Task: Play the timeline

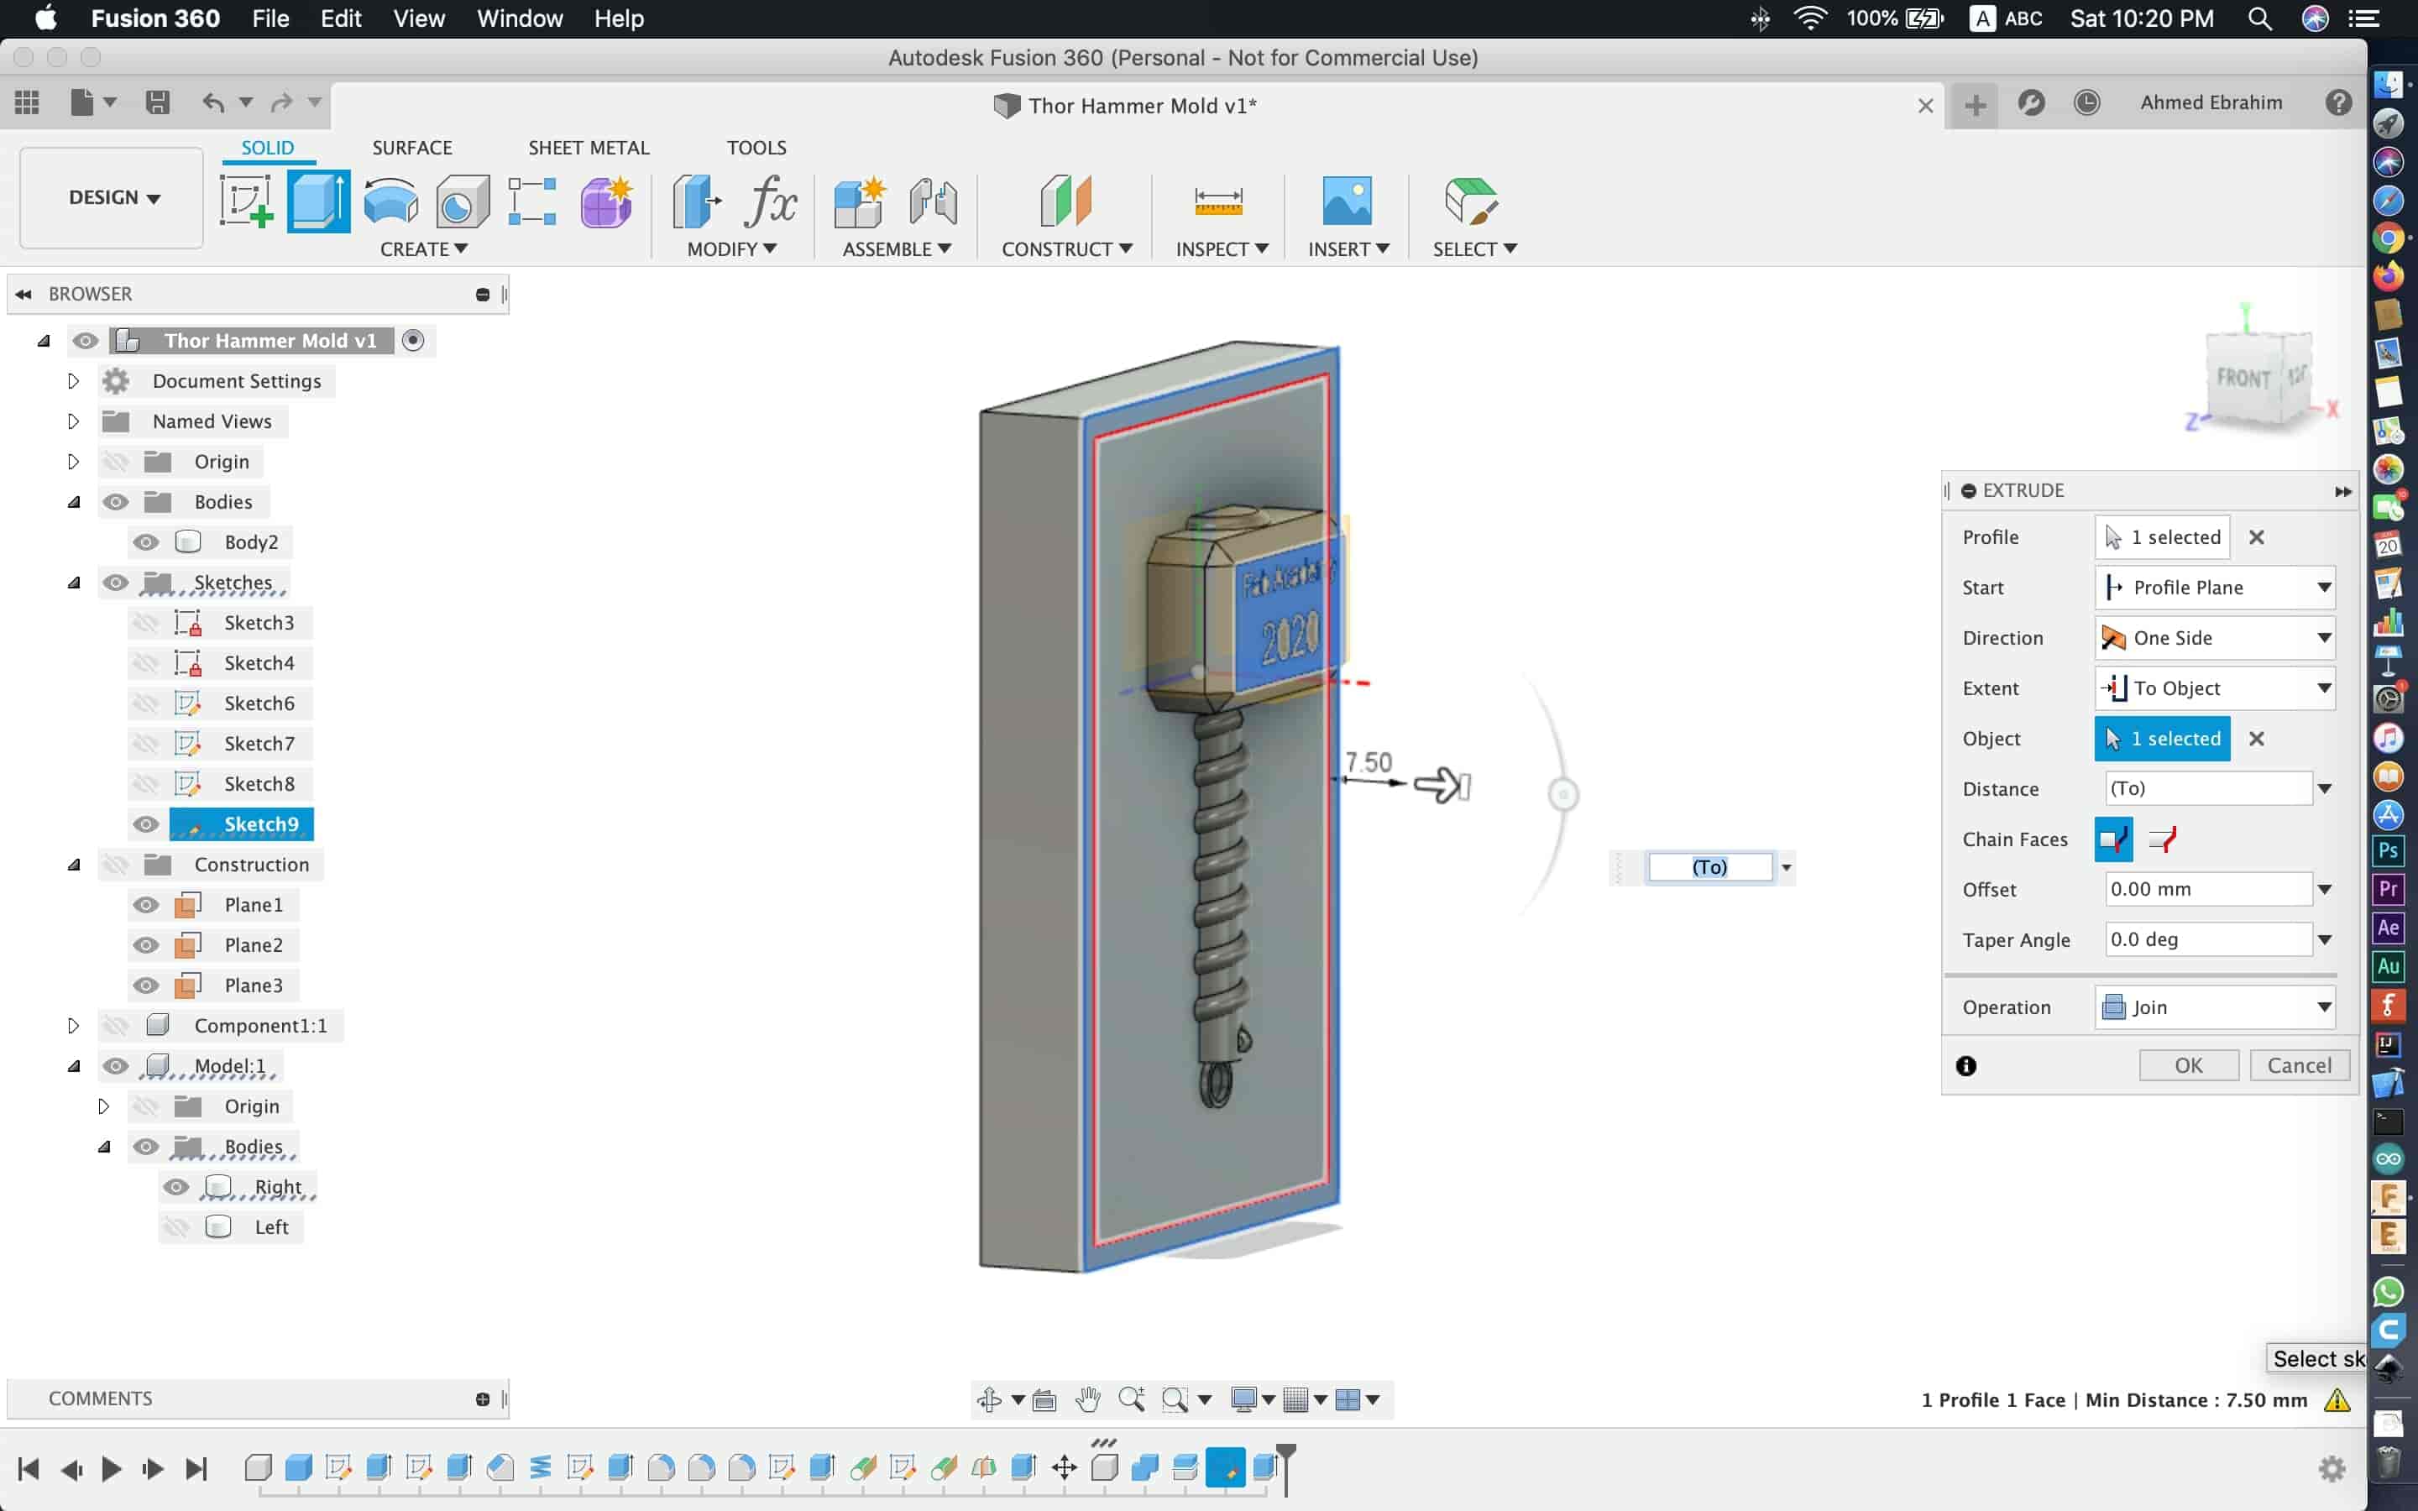Action: [111, 1468]
